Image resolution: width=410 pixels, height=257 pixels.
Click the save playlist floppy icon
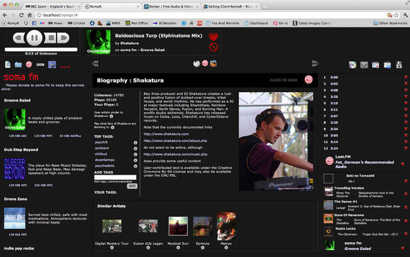coord(398,65)
